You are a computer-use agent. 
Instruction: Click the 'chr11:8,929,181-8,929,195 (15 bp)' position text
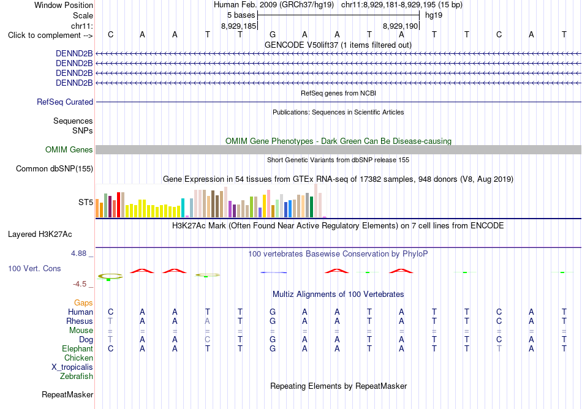[x=402, y=5]
